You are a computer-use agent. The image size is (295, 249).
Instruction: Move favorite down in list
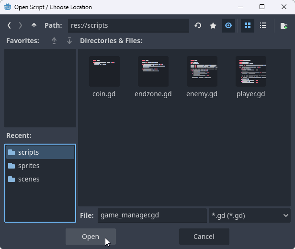coord(69,41)
